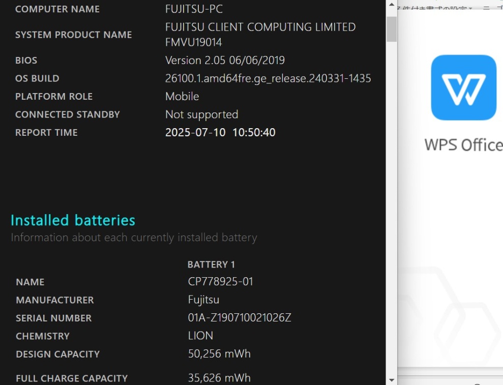This screenshot has height=385, width=503.
Task: Click the WPS Office title text
Action: coord(464,145)
